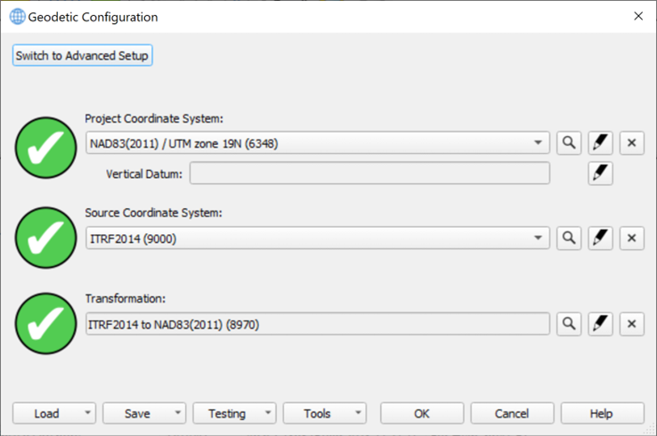Click the Source Coordinate System label
657x436 pixels.
(x=153, y=213)
